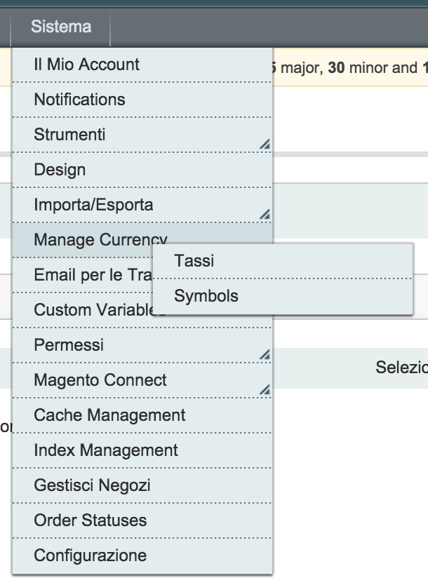
Task: Expand Strumenti submenu arrow
Action: 264,144
